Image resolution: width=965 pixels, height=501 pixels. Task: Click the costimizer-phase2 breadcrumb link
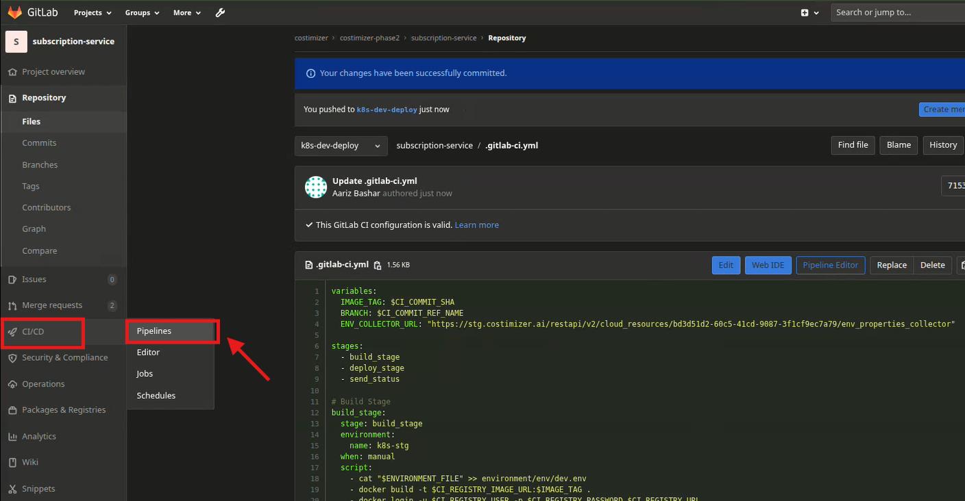click(x=369, y=38)
